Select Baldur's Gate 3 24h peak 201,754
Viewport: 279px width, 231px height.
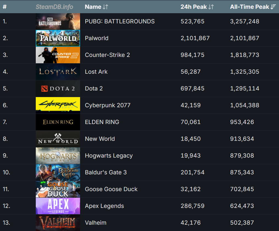click(192, 172)
